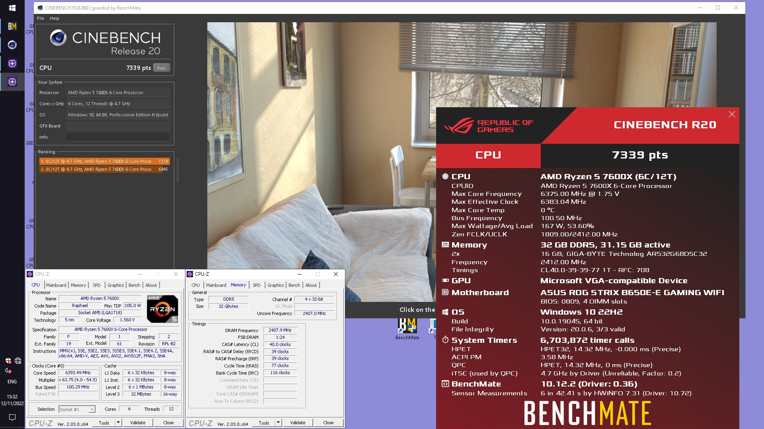The image size is (764, 429).
Task: Click the GPU section icon in BenchMate
Action: pyautogui.click(x=445, y=280)
